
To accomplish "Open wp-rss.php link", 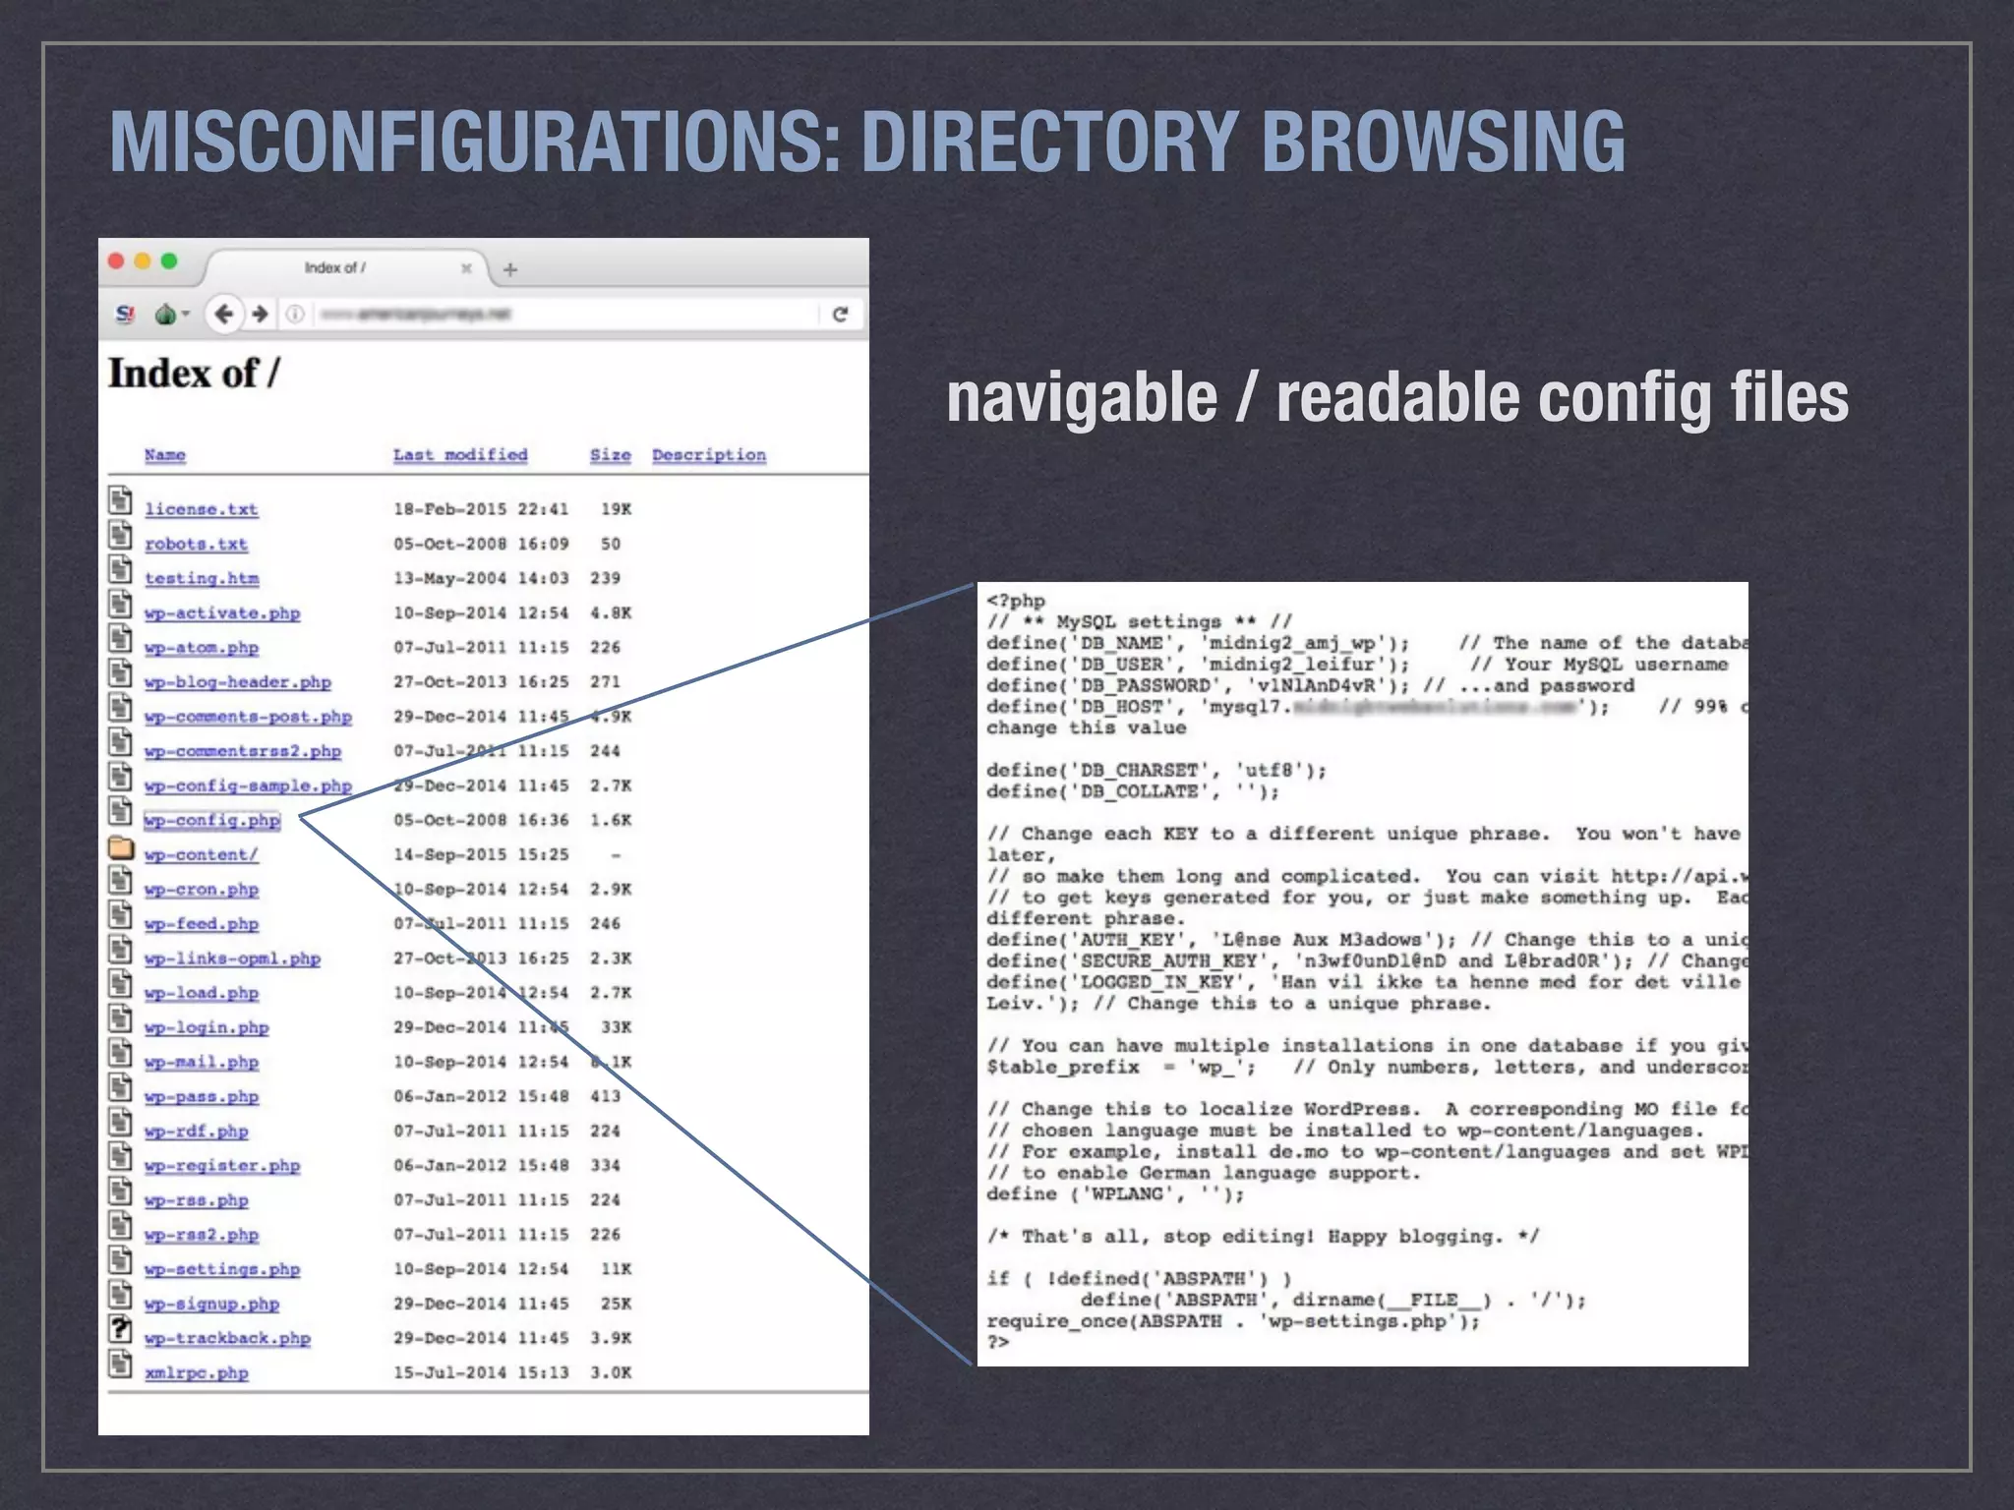I will click(x=196, y=1200).
